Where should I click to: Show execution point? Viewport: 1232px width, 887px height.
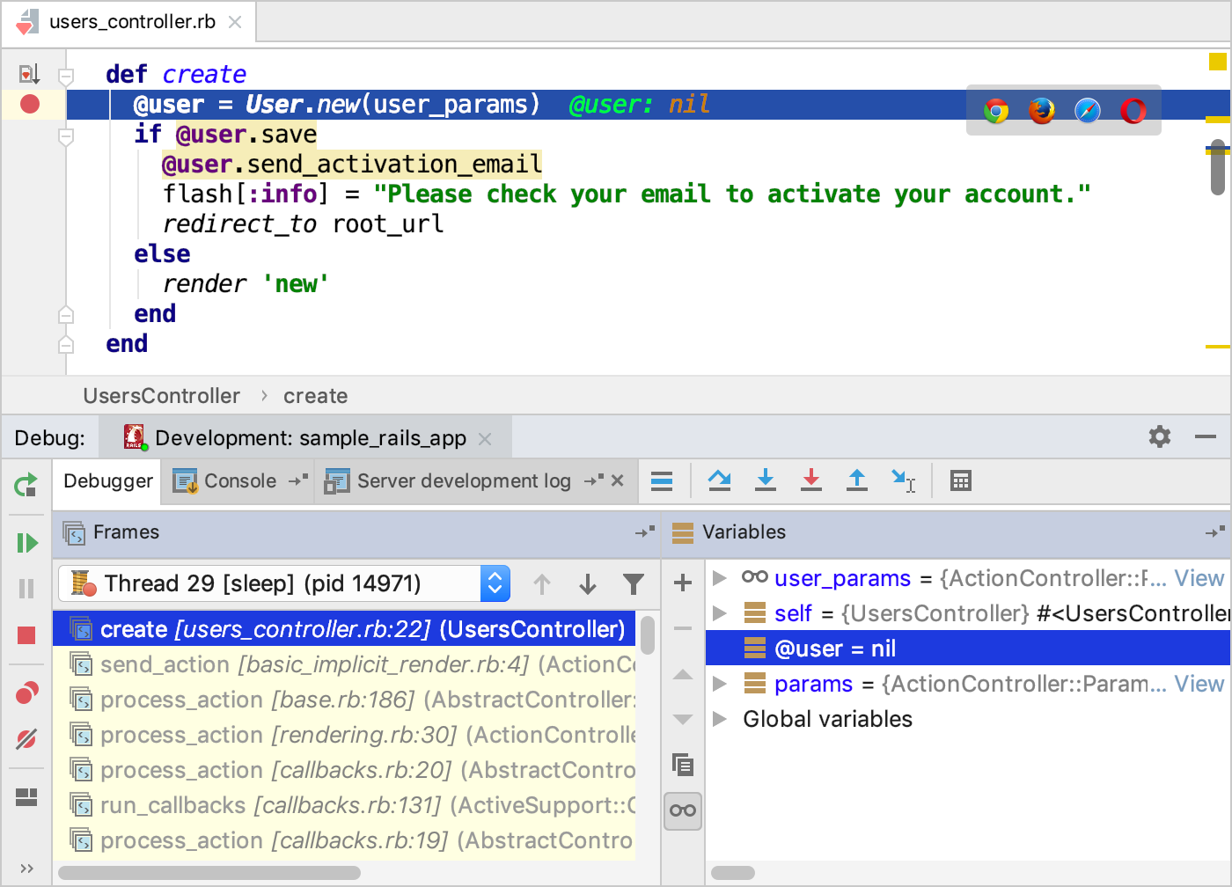coord(662,480)
